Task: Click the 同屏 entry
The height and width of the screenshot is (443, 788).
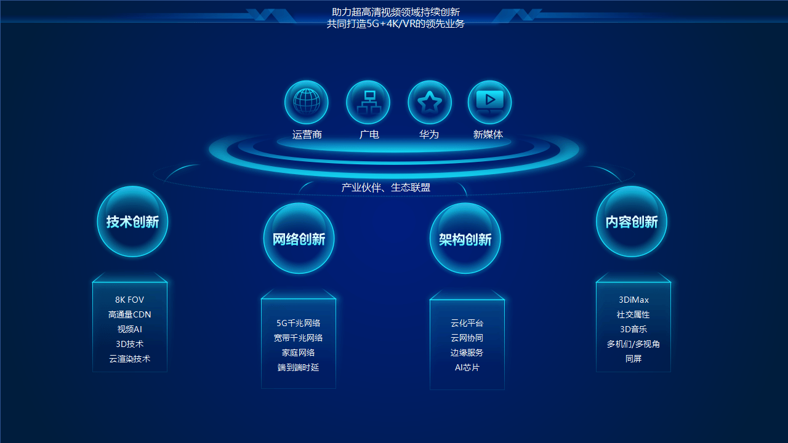Action: (x=633, y=359)
